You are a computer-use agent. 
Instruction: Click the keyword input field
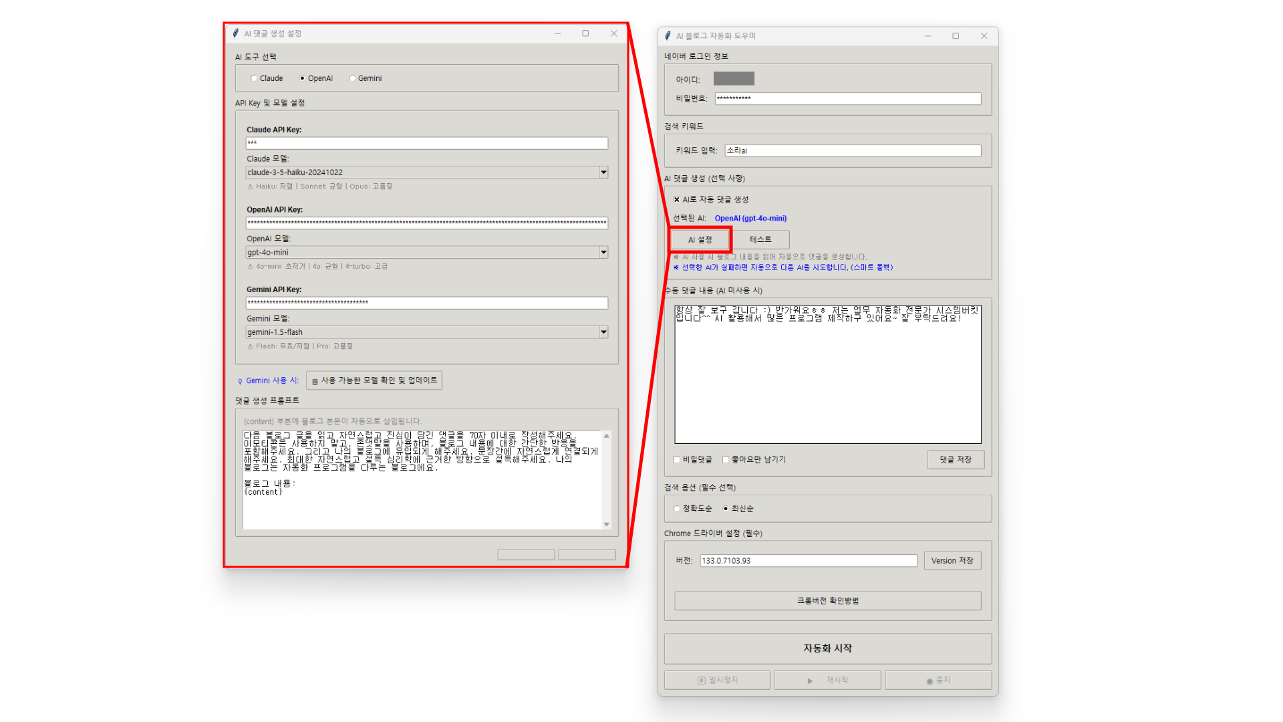tap(853, 150)
